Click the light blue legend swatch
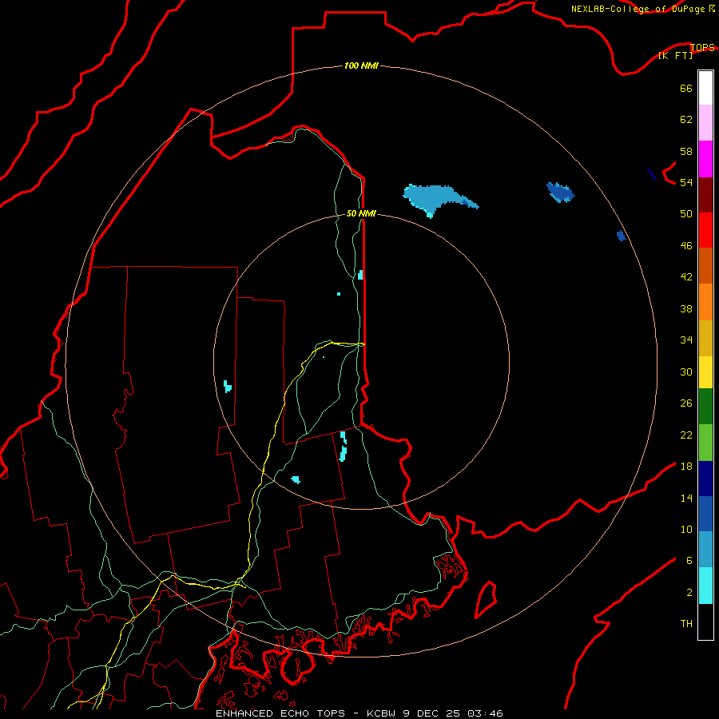 [x=705, y=550]
